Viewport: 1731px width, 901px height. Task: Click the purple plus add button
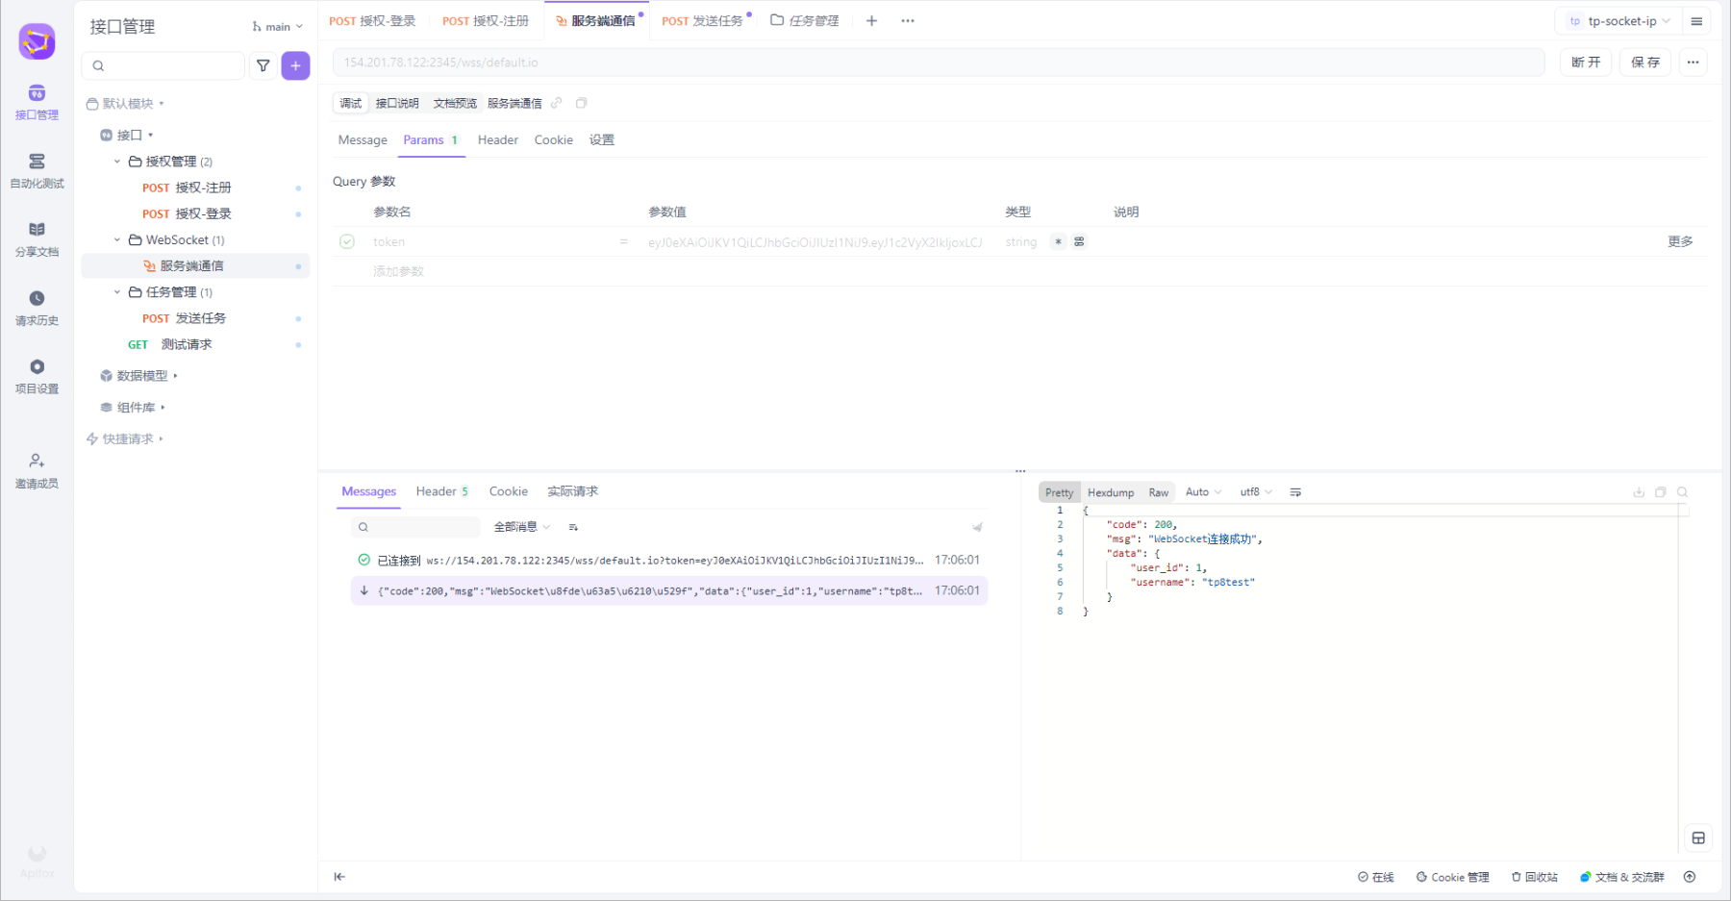click(x=295, y=65)
